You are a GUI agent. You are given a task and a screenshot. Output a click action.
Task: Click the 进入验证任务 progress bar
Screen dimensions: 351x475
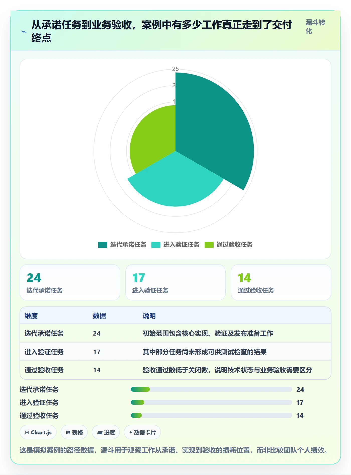tap(212, 402)
